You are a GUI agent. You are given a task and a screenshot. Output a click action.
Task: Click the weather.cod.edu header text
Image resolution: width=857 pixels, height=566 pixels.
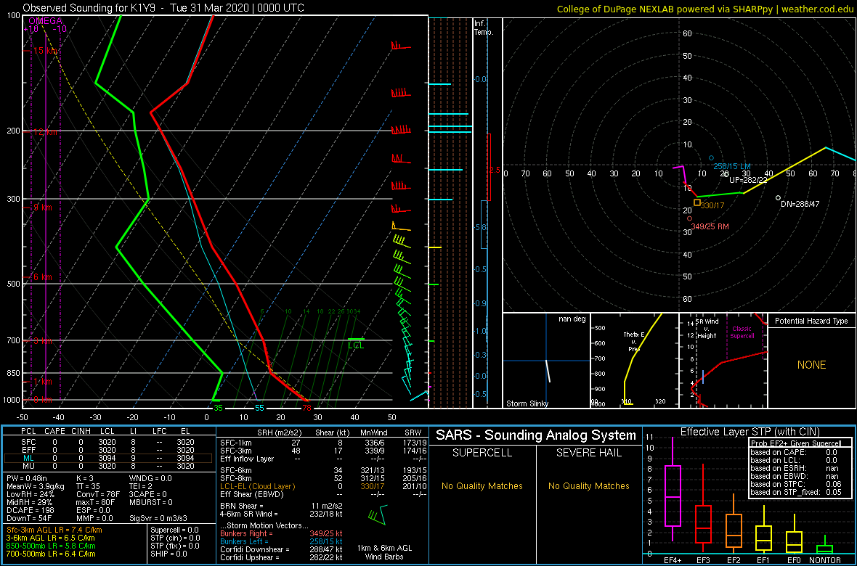click(x=818, y=9)
